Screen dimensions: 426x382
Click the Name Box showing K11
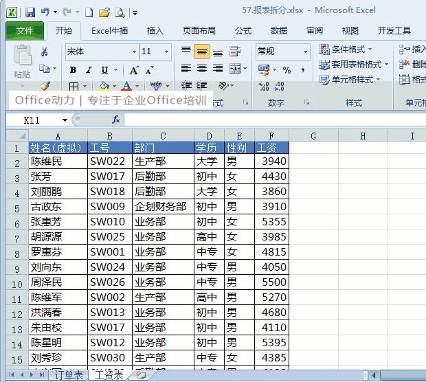(x=38, y=120)
